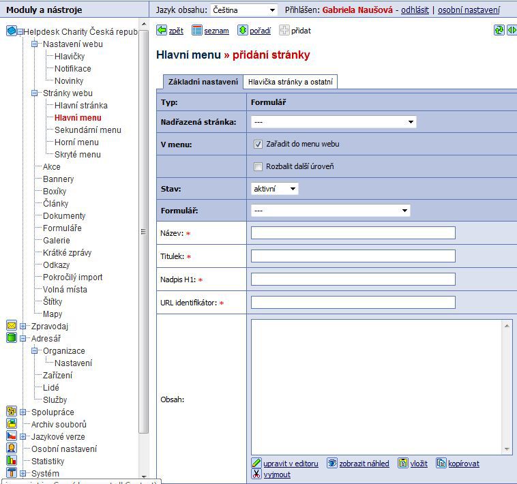
Task: Click the Systém tool icon
Action: (12, 472)
